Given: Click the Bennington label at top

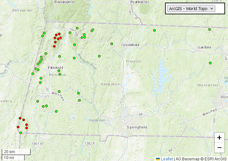Looking at the screenshot, I should coord(64,2).
